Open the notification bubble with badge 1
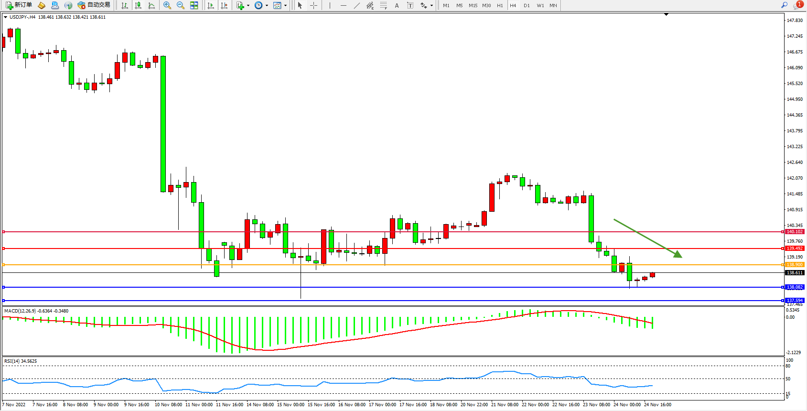The image size is (807, 411). [x=797, y=5]
